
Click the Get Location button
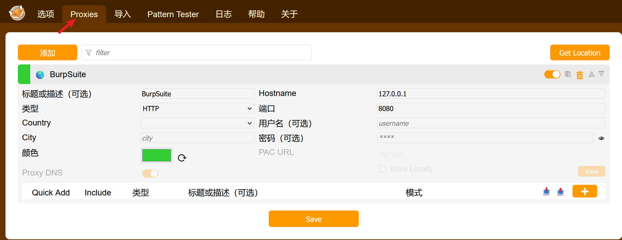pyautogui.click(x=580, y=52)
